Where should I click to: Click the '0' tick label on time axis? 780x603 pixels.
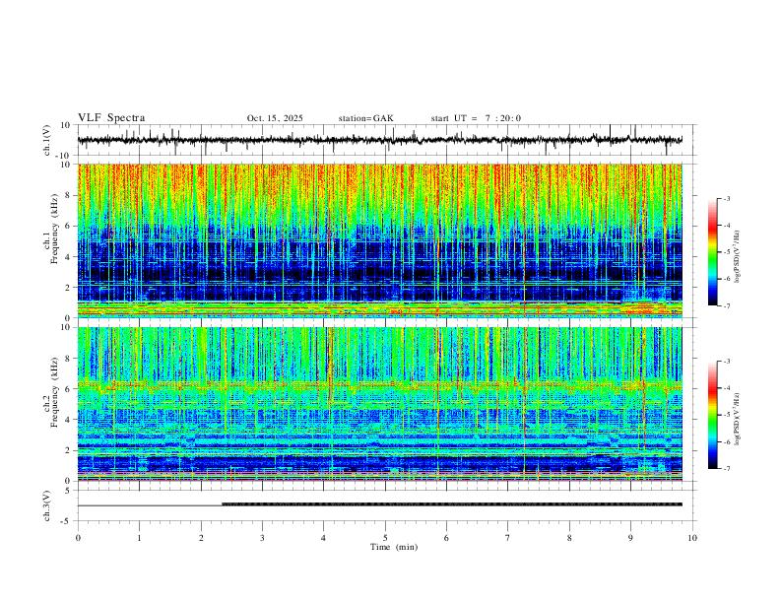(78, 538)
